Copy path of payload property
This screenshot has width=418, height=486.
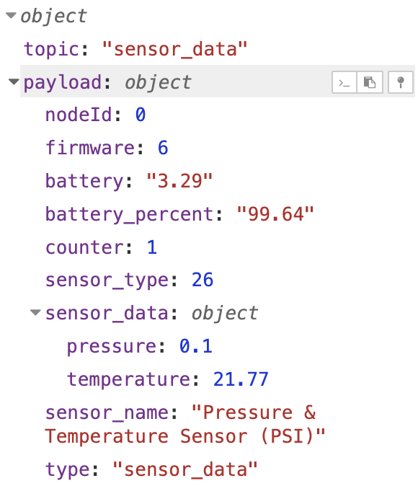coord(344,82)
